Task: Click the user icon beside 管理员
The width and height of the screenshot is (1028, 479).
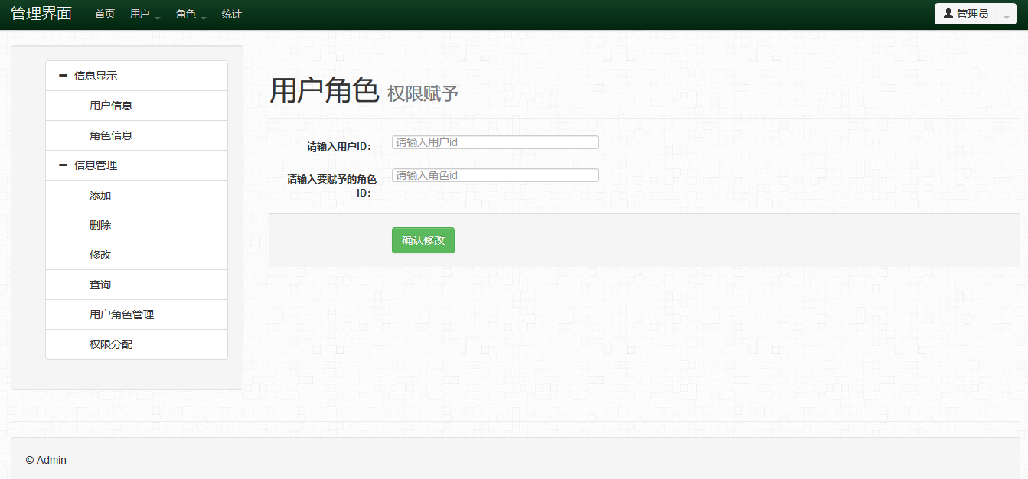Action: tap(948, 14)
